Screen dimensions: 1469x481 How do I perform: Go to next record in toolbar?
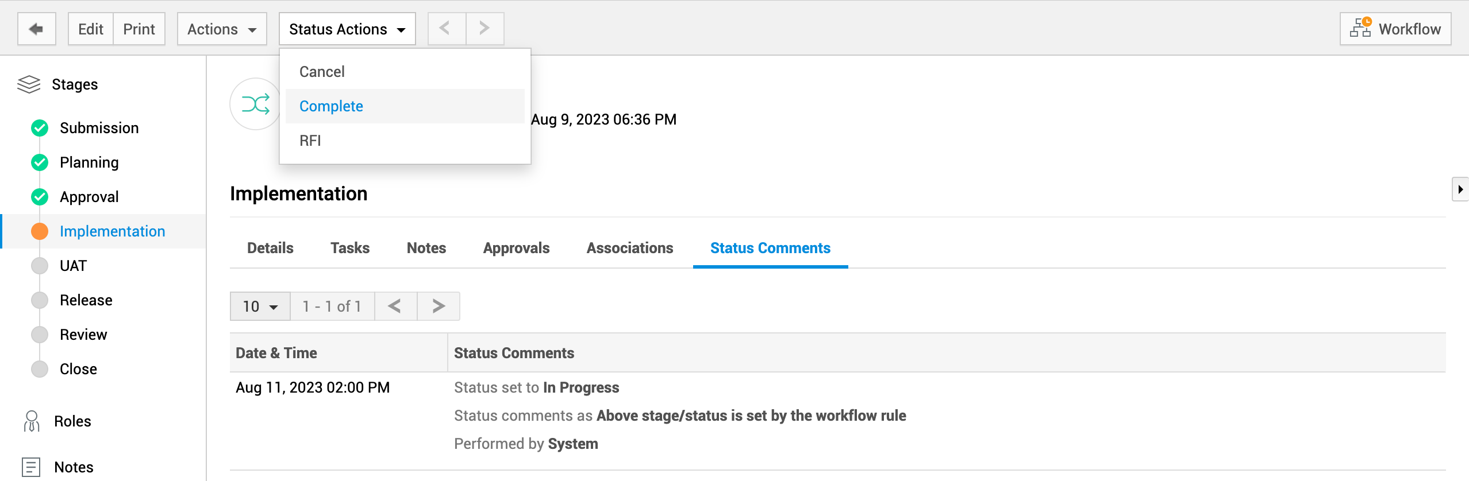coord(484,29)
